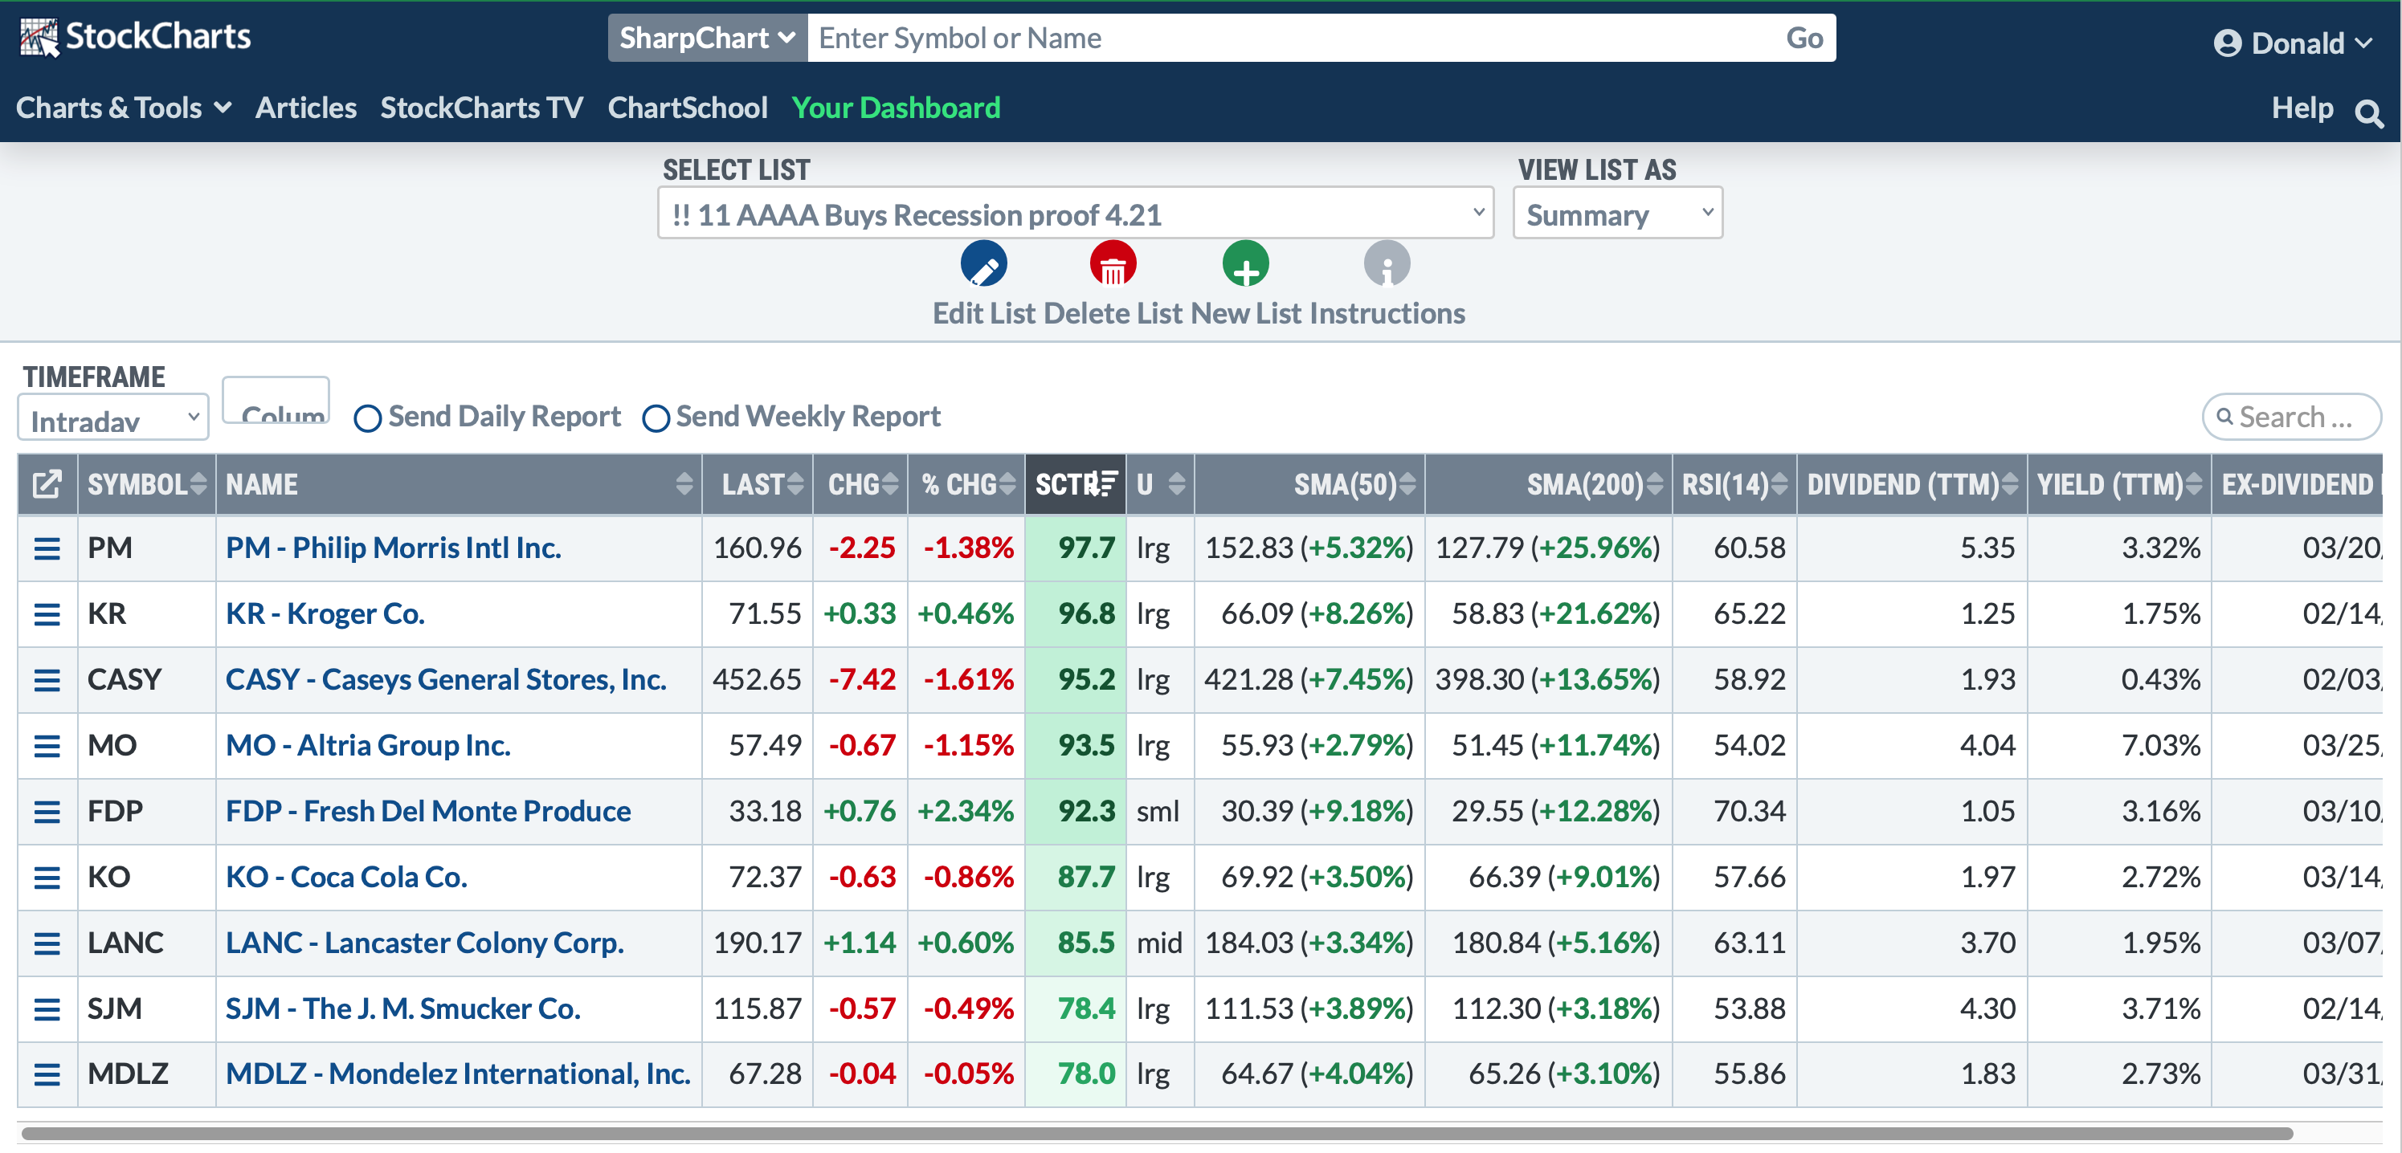
Task: Sort by YIELD (TTM) column
Action: click(x=2119, y=483)
